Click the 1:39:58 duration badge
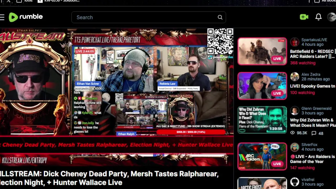Image resolution: width=336 pixels, height=189 pixels. tap(275, 129)
